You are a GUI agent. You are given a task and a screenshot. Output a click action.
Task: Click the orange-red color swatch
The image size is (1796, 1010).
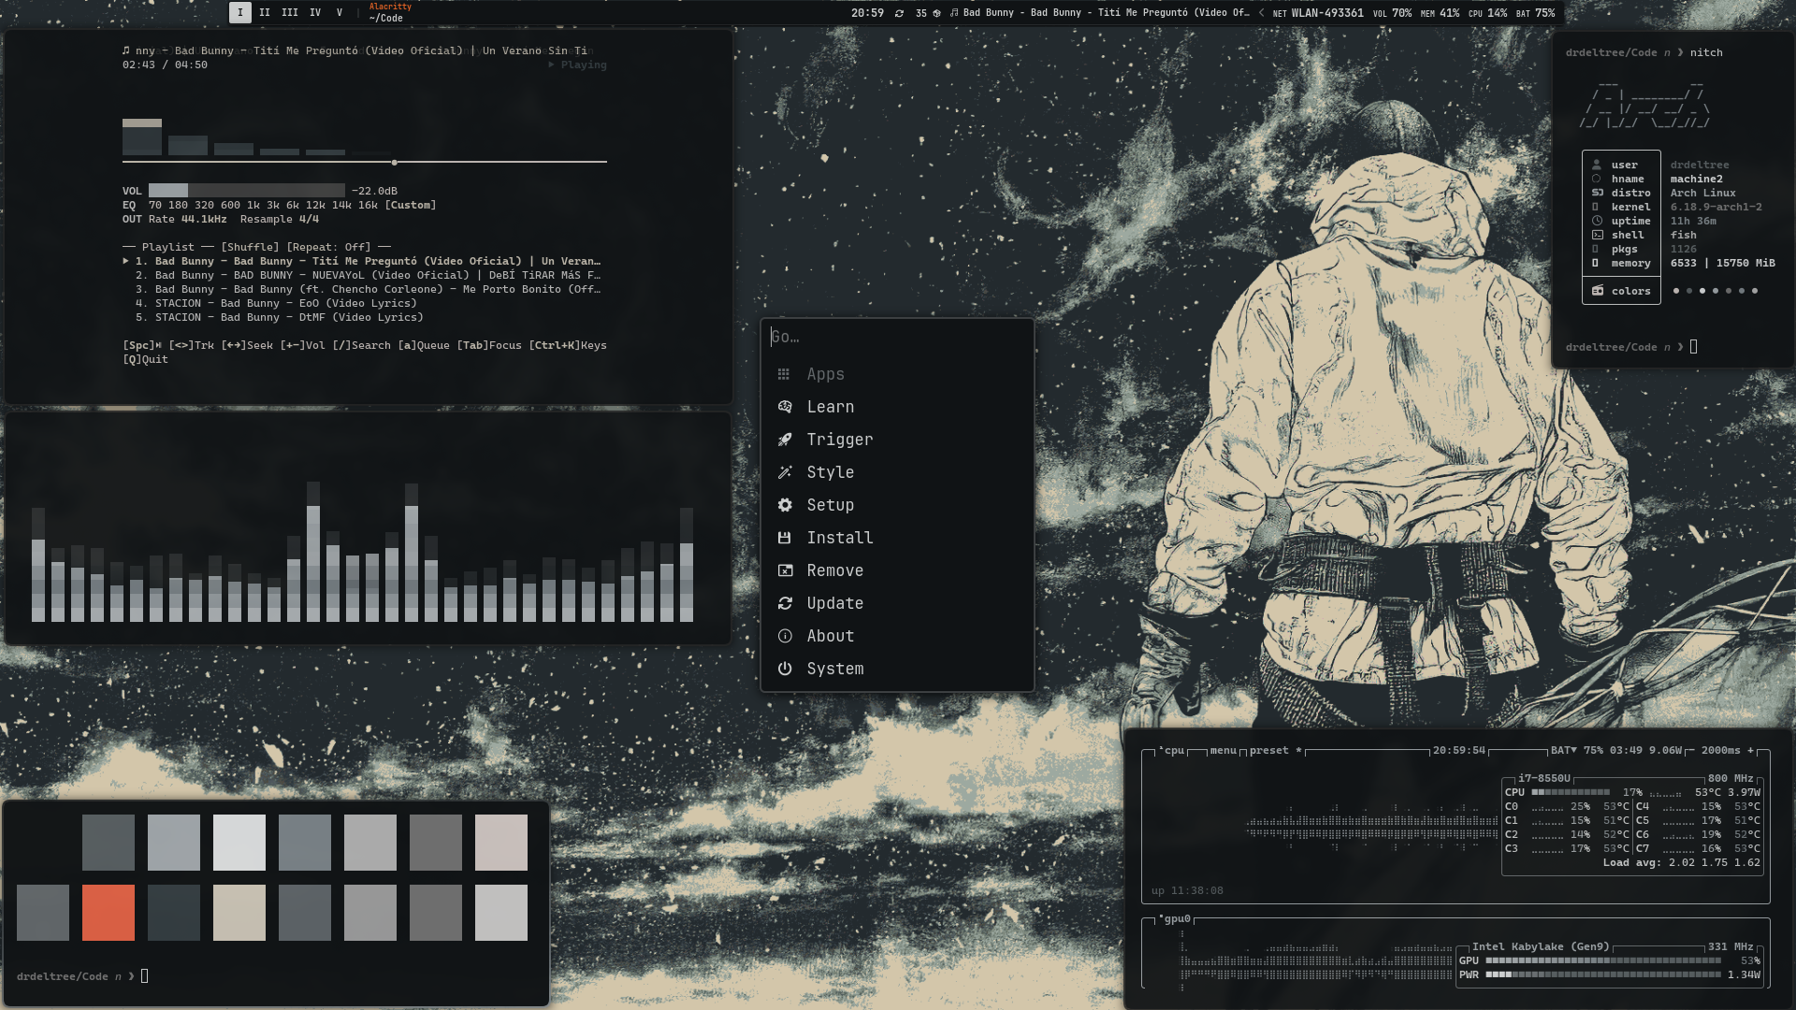109,912
